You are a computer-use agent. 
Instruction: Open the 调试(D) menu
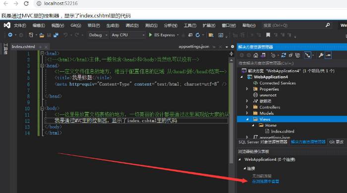click(x=132, y=25)
